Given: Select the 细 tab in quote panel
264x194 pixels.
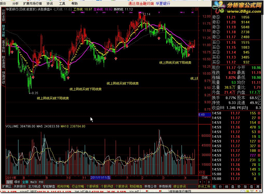Looking at the screenshot, I should point(226,186).
